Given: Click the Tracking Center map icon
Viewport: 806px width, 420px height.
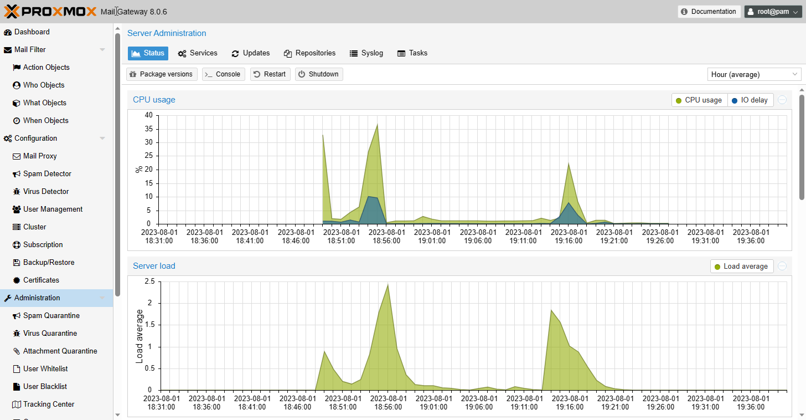Looking at the screenshot, I should point(17,404).
